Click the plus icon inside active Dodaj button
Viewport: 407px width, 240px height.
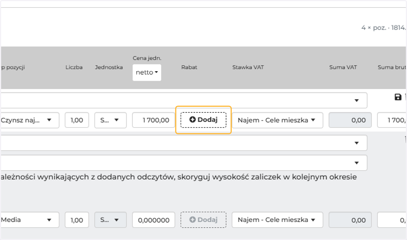click(x=193, y=119)
